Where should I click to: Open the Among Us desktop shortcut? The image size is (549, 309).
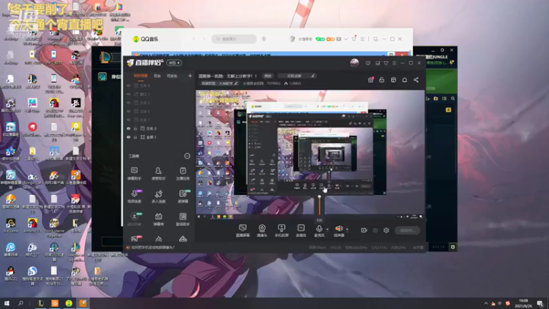[x=32, y=226]
